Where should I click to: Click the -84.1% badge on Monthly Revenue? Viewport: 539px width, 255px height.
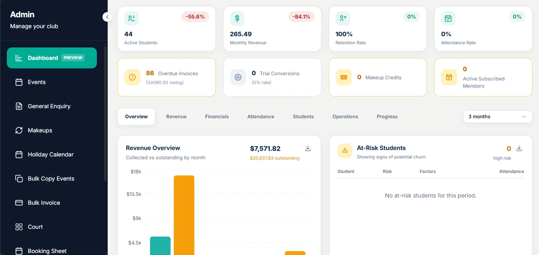301,16
